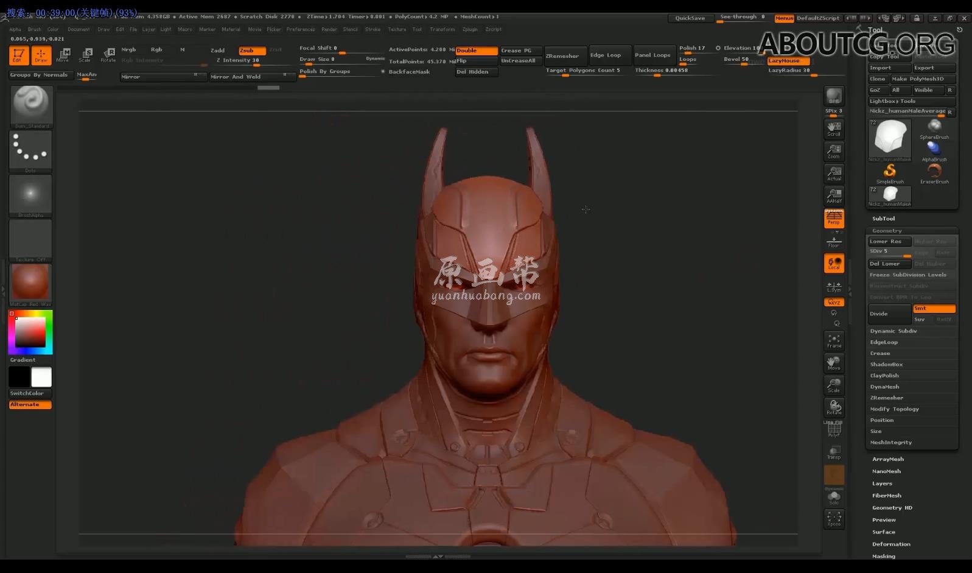972x573 pixels.
Task: Toggle the LazyMouse button
Action: pyautogui.click(x=789, y=61)
